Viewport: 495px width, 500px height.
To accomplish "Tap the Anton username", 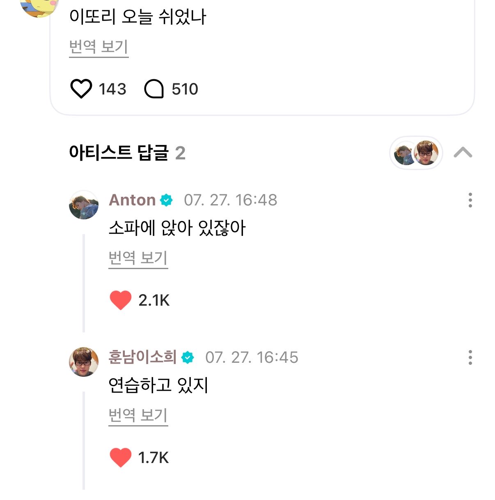I will [x=132, y=200].
